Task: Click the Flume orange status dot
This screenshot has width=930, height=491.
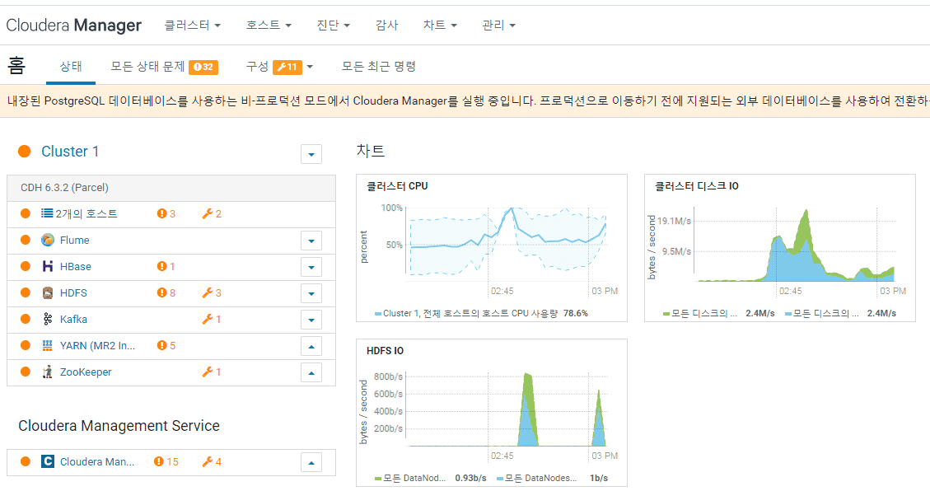Action: coord(25,241)
